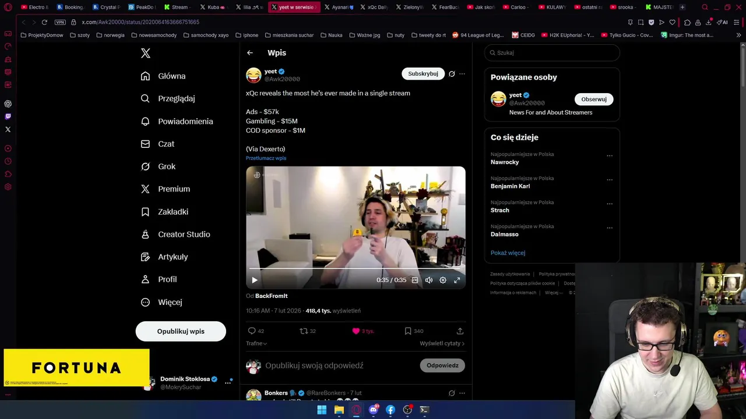Image resolution: width=746 pixels, height=419 pixels.
Task: Open CEIDG bookmark
Action: 523,35
